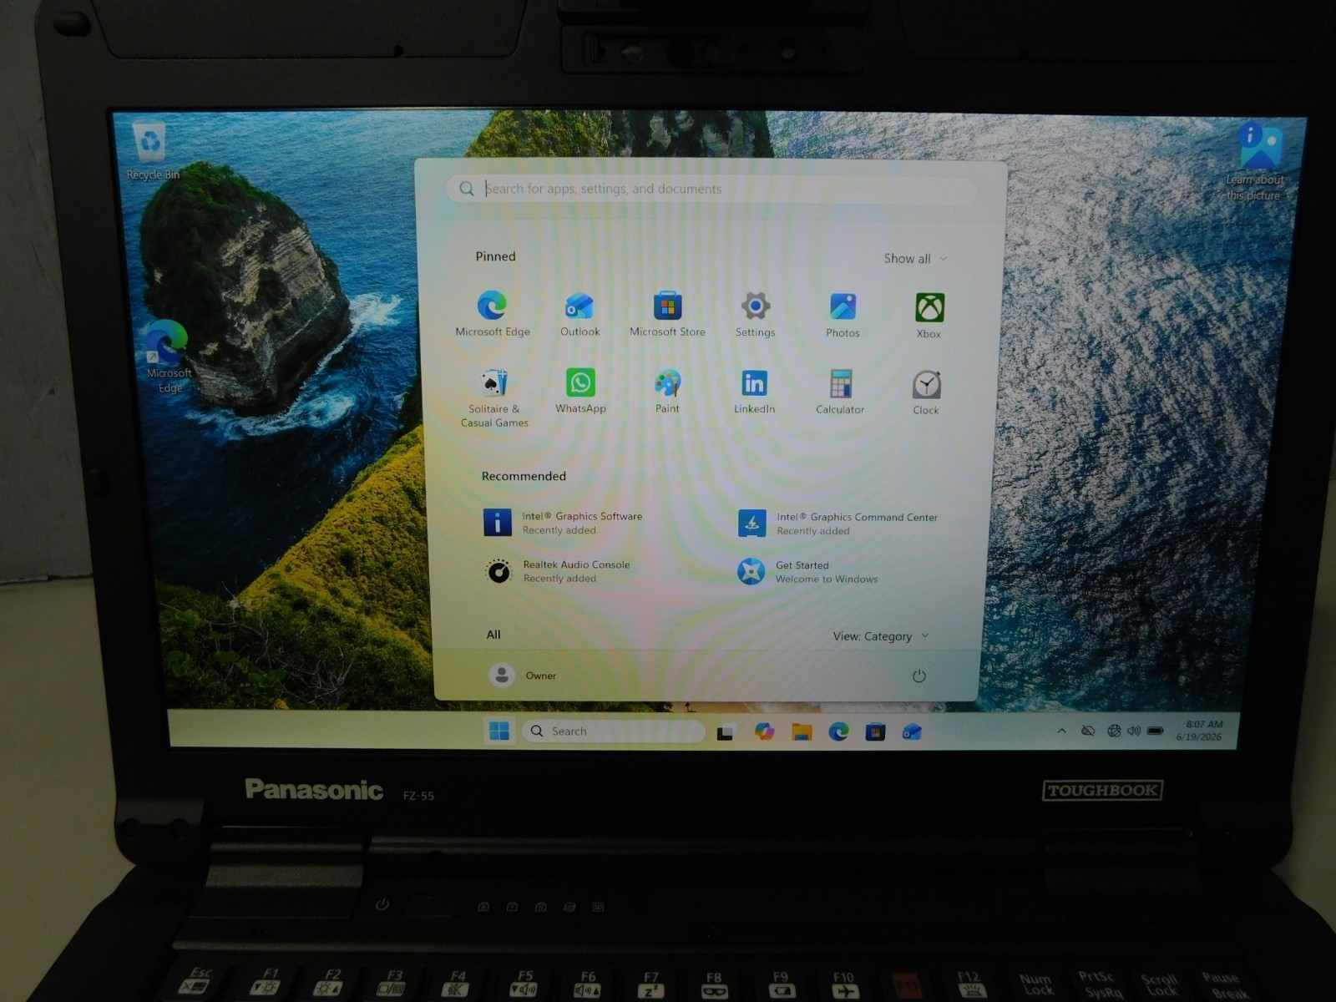This screenshot has width=1336, height=1002.
Task: Click the All apps heading
Action: click(x=493, y=635)
